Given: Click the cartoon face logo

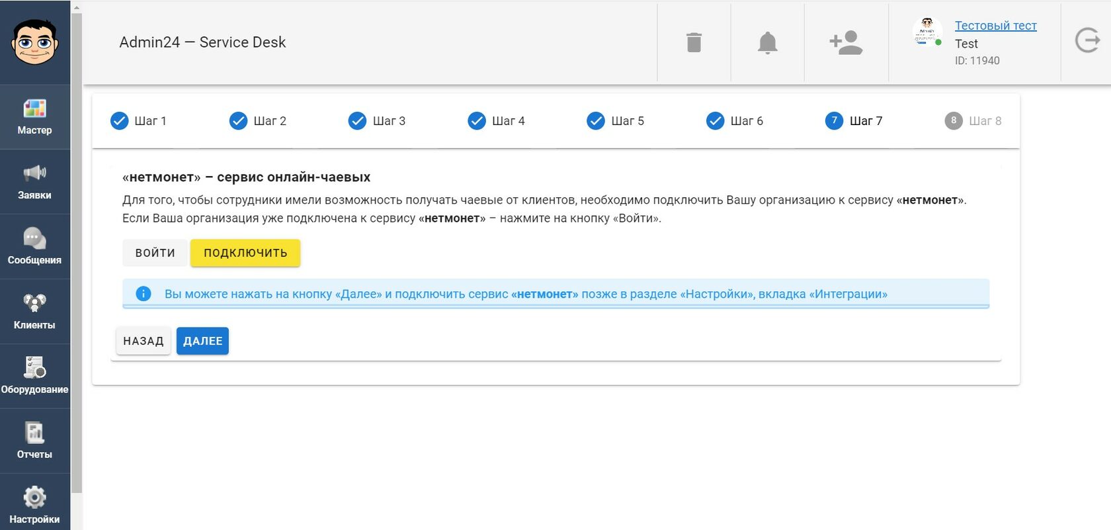Looking at the screenshot, I should [34, 42].
